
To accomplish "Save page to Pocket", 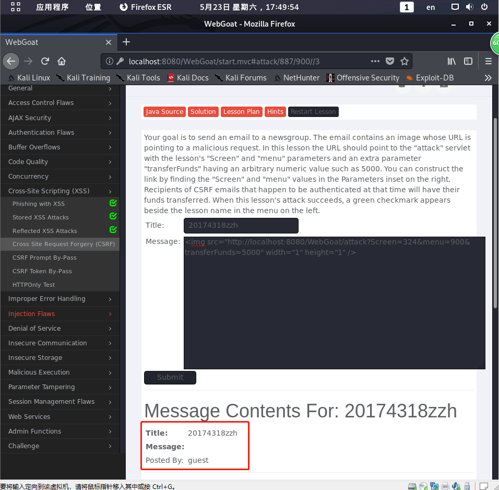I will [390, 61].
